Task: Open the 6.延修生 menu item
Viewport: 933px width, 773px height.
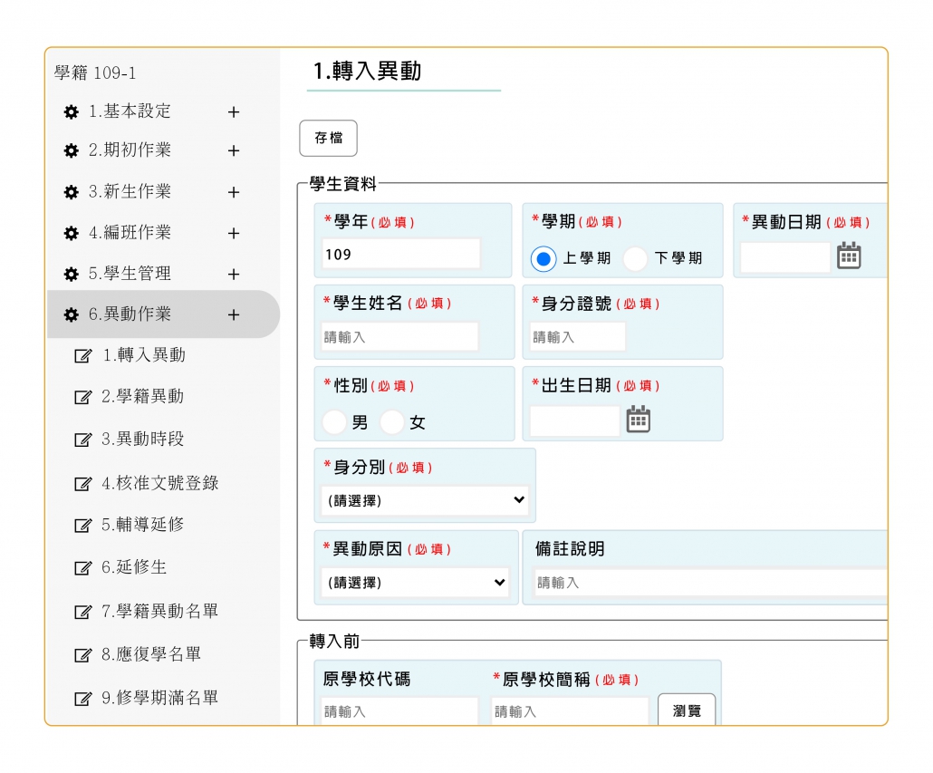Action: point(134,567)
